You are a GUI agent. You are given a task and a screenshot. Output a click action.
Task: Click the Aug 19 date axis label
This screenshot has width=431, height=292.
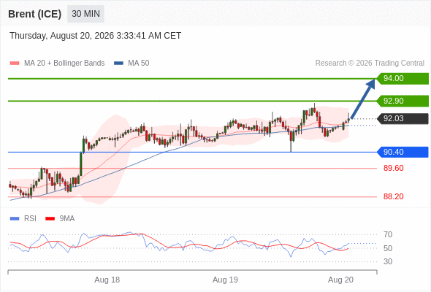(x=225, y=280)
